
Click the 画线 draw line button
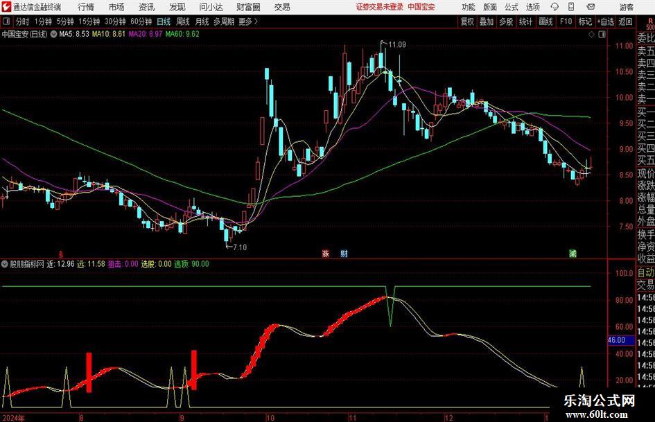point(545,21)
